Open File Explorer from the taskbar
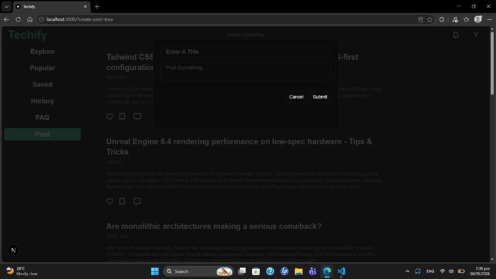The width and height of the screenshot is (496, 279). click(x=298, y=272)
